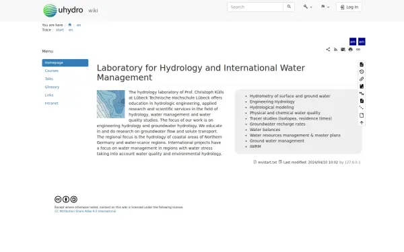This screenshot has height=252, width=404.
Task: Click the wiki title text beside logo
Action: (x=93, y=11)
